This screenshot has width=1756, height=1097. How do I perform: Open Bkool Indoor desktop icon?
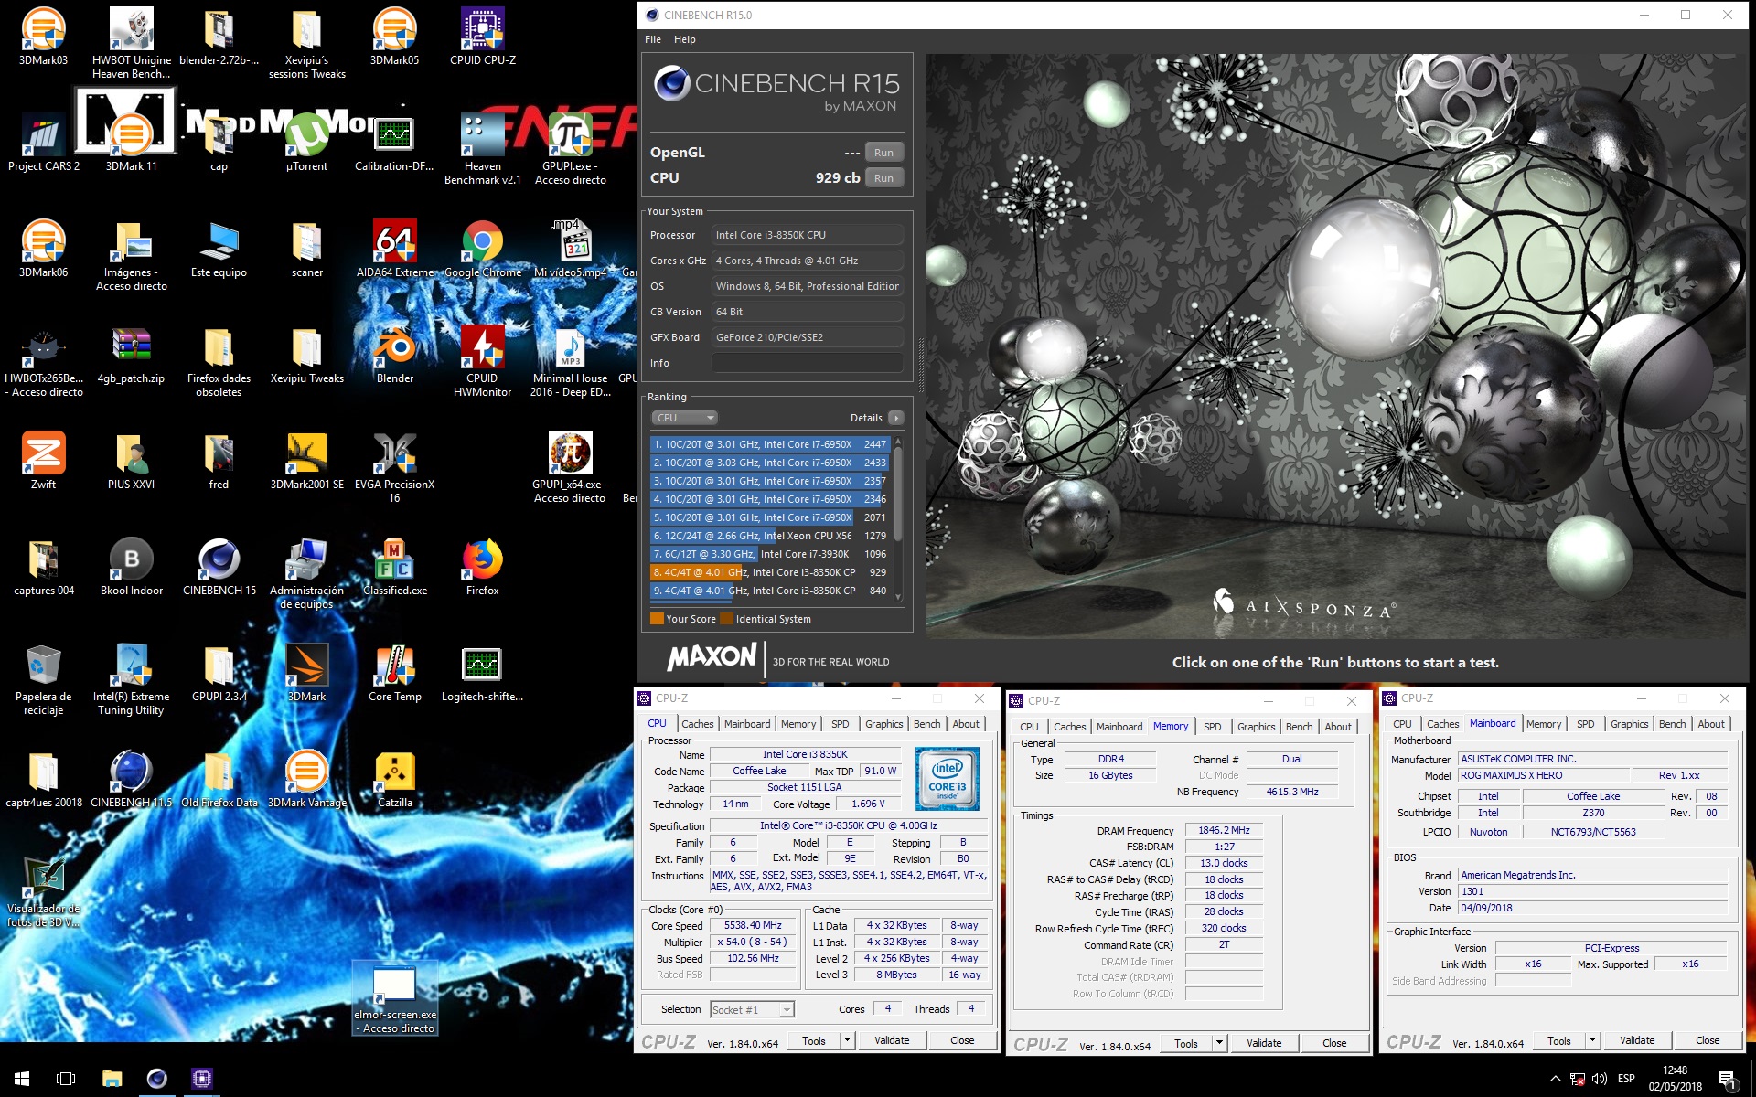(131, 566)
